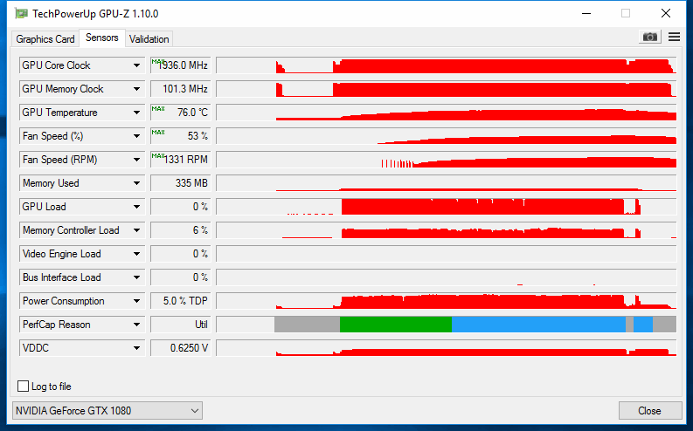Viewport: 693px width, 431px height.
Task: Click the 1331 RPM fan value
Action: (181, 160)
